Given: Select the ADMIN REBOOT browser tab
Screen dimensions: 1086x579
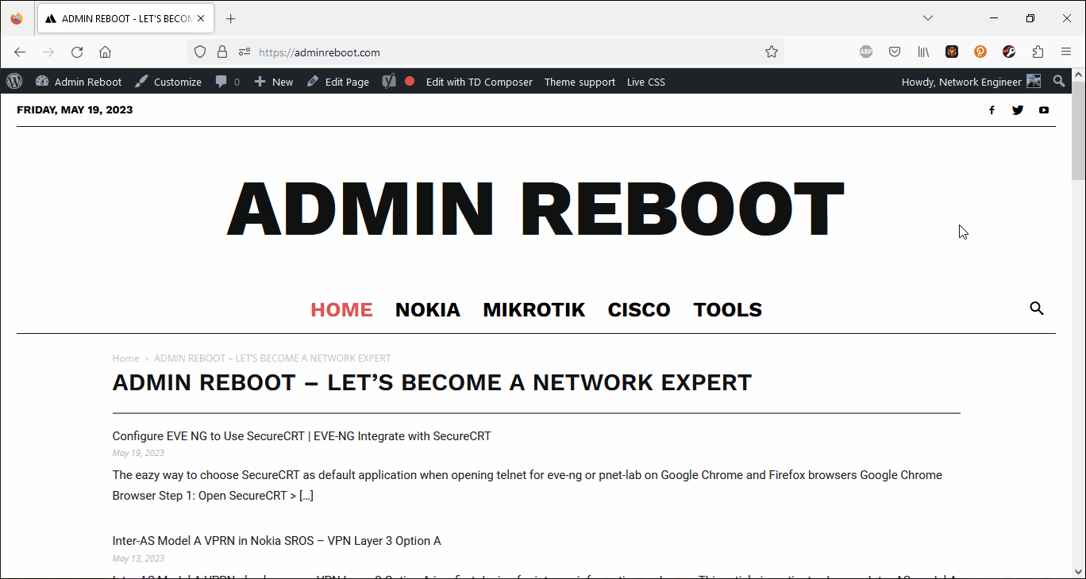Looking at the screenshot, I should tap(125, 18).
